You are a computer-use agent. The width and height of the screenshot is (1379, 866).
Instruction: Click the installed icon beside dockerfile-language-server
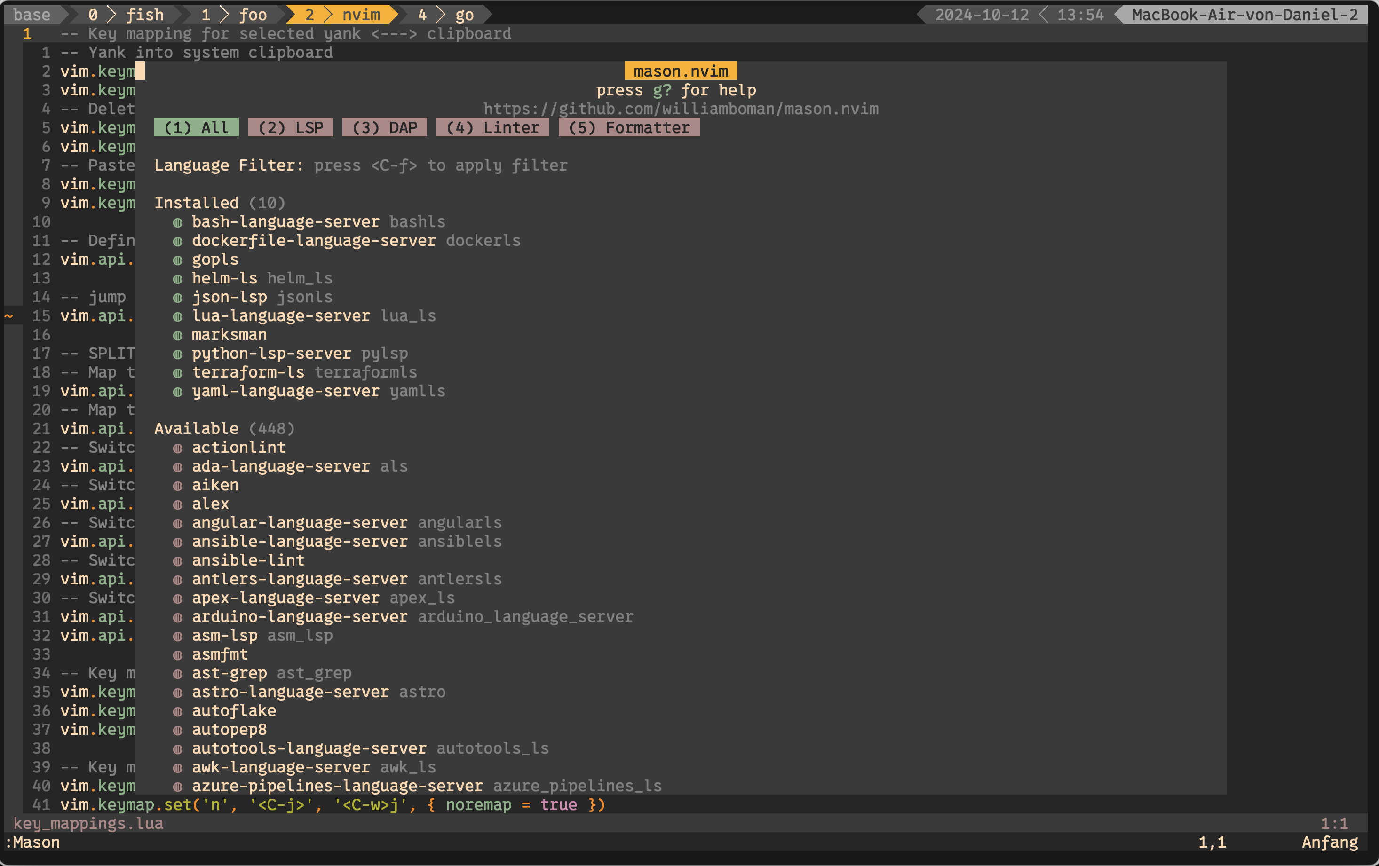(x=177, y=242)
